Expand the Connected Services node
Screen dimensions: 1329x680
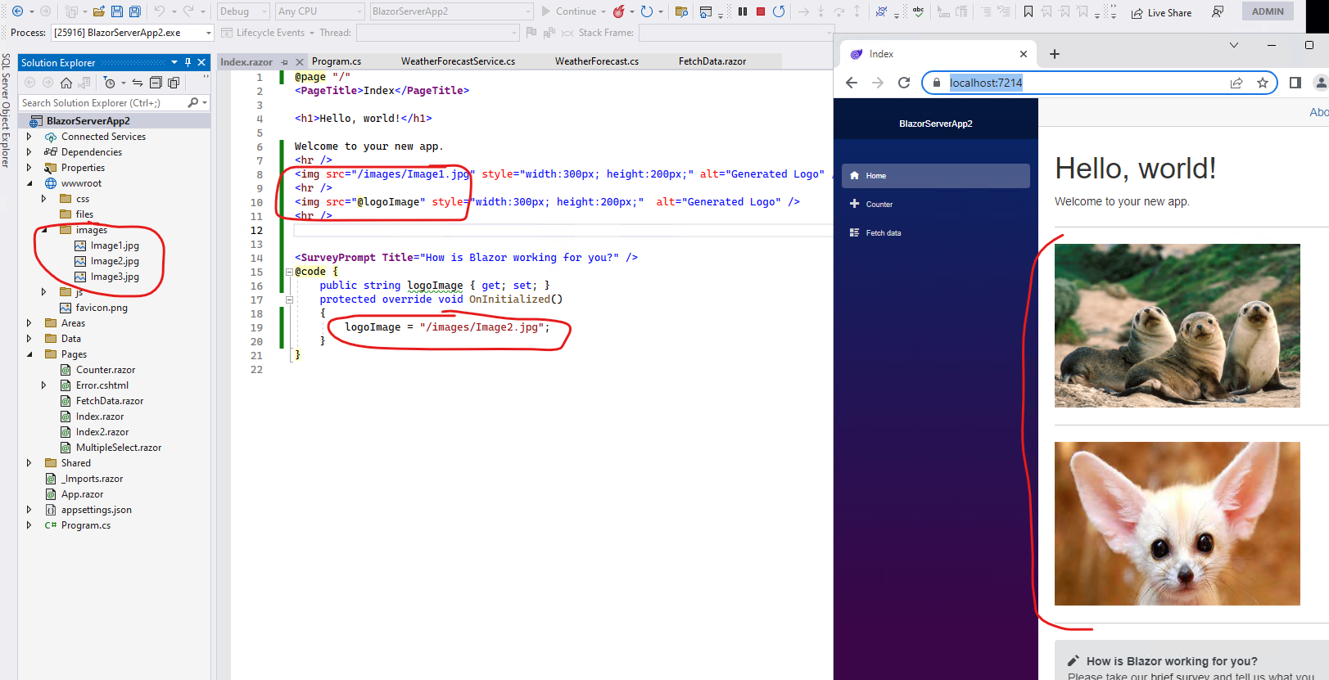point(29,137)
